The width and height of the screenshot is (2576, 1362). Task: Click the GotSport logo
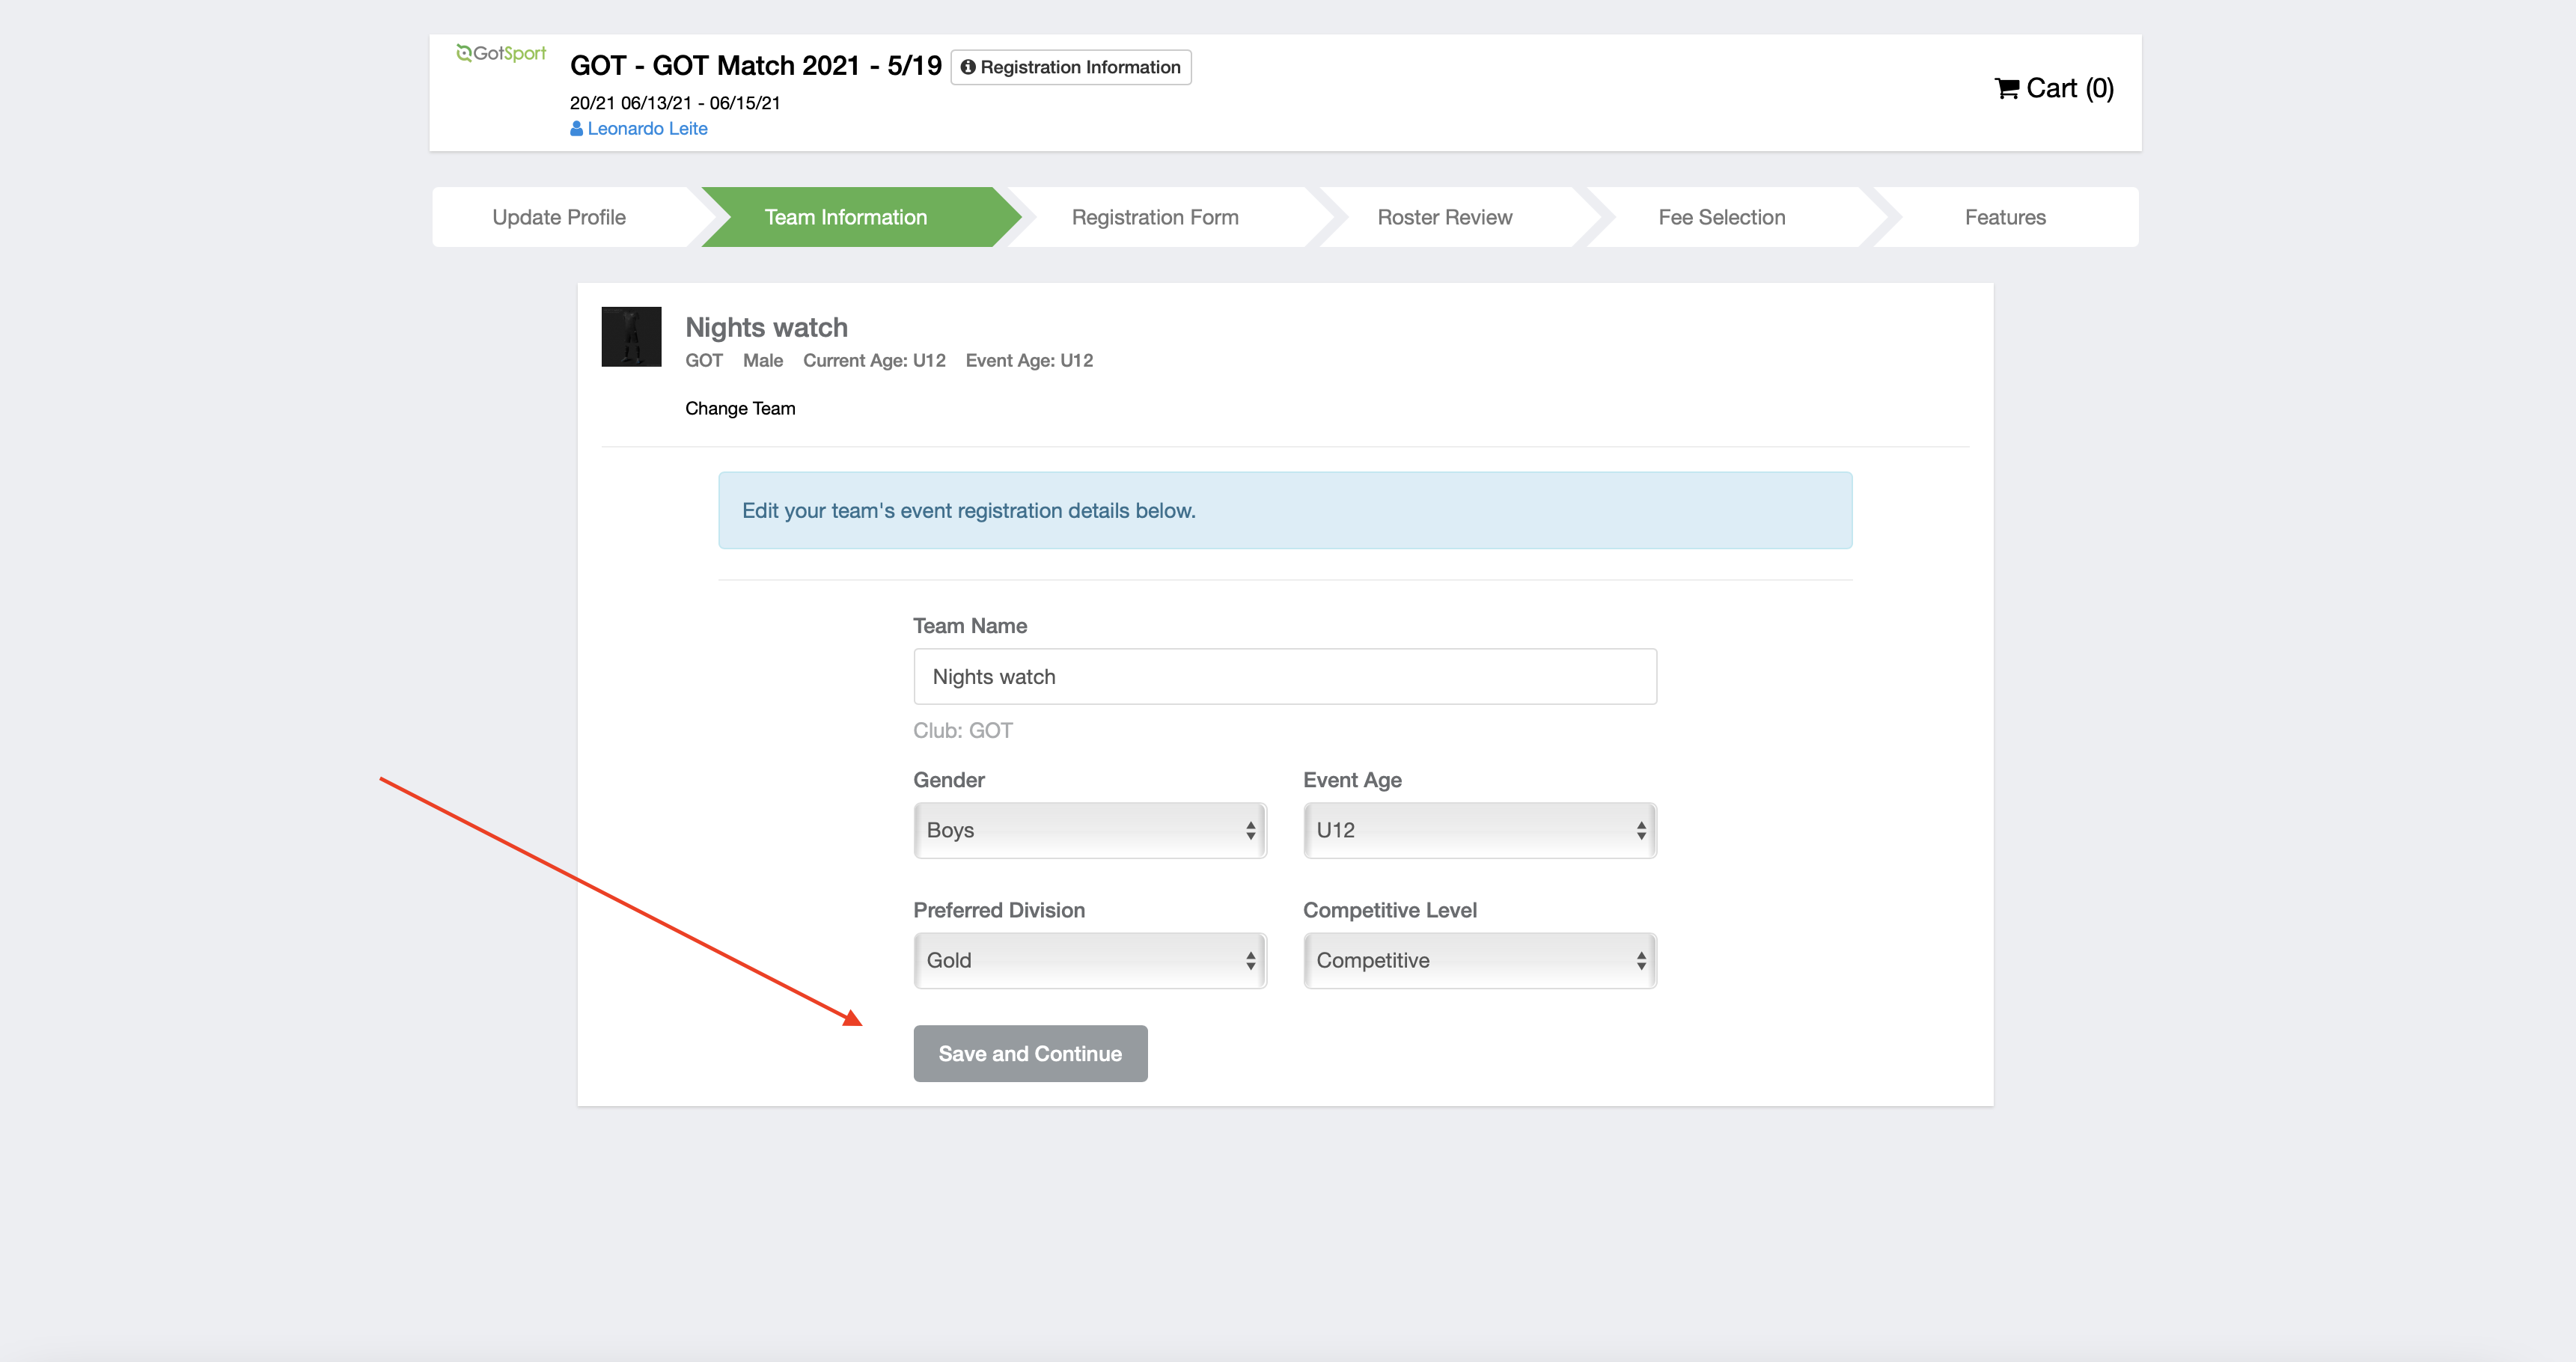(501, 53)
